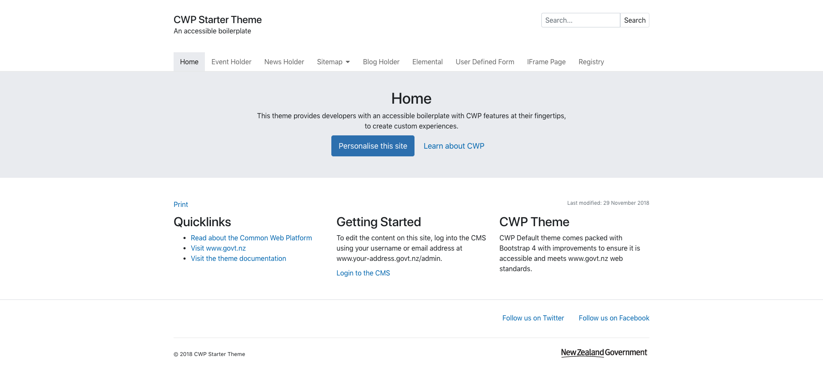
Task: Open Follow us on Twitter link
Action: click(x=533, y=318)
